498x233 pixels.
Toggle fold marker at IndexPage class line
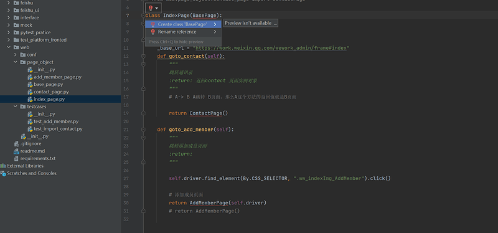pyautogui.click(x=143, y=16)
